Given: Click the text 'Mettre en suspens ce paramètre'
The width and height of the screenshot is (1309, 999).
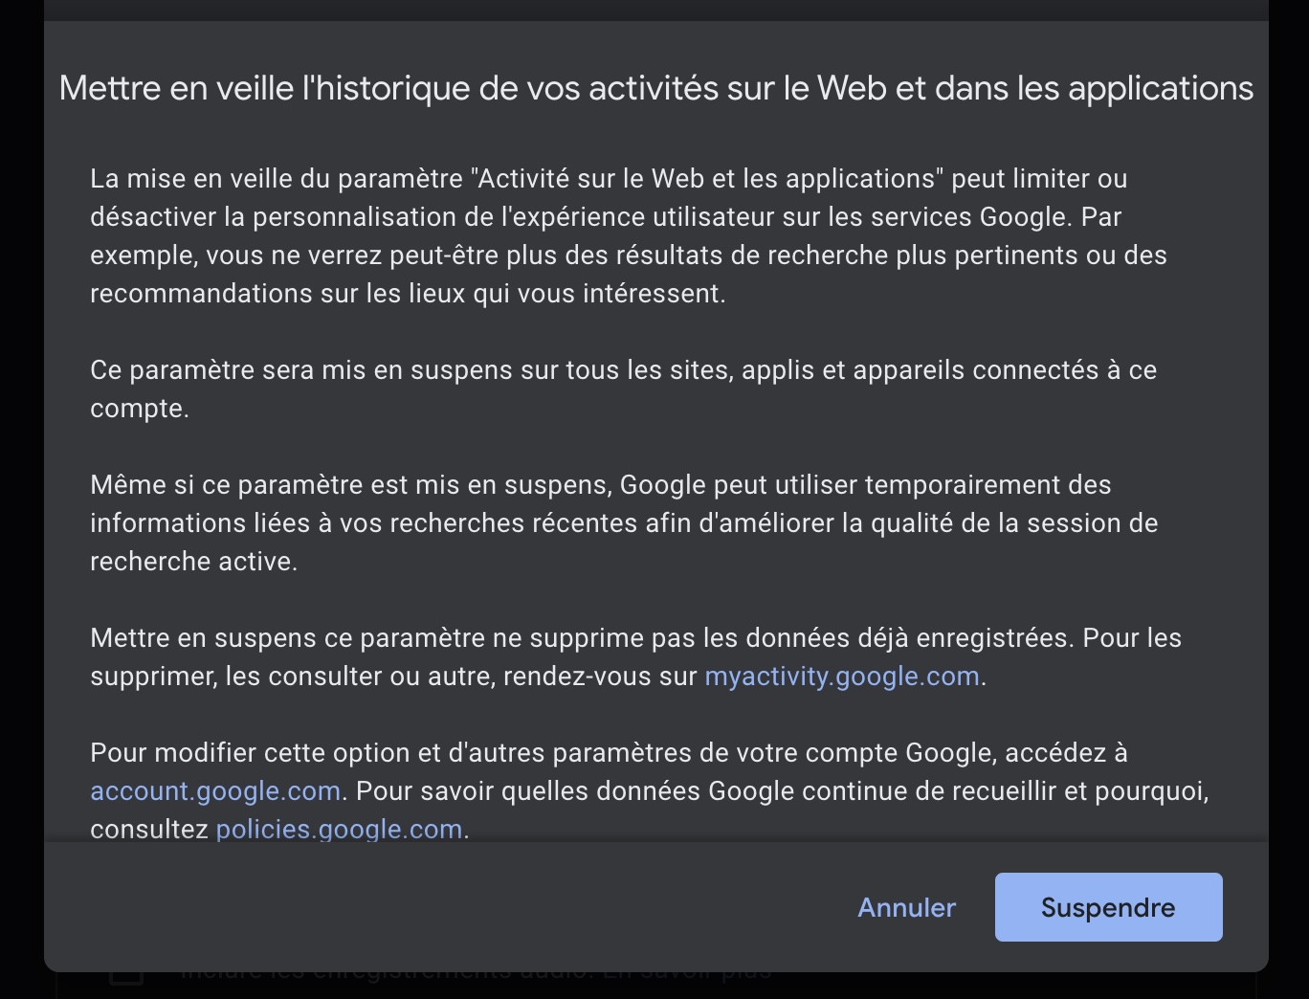Looking at the screenshot, I should click(287, 638).
